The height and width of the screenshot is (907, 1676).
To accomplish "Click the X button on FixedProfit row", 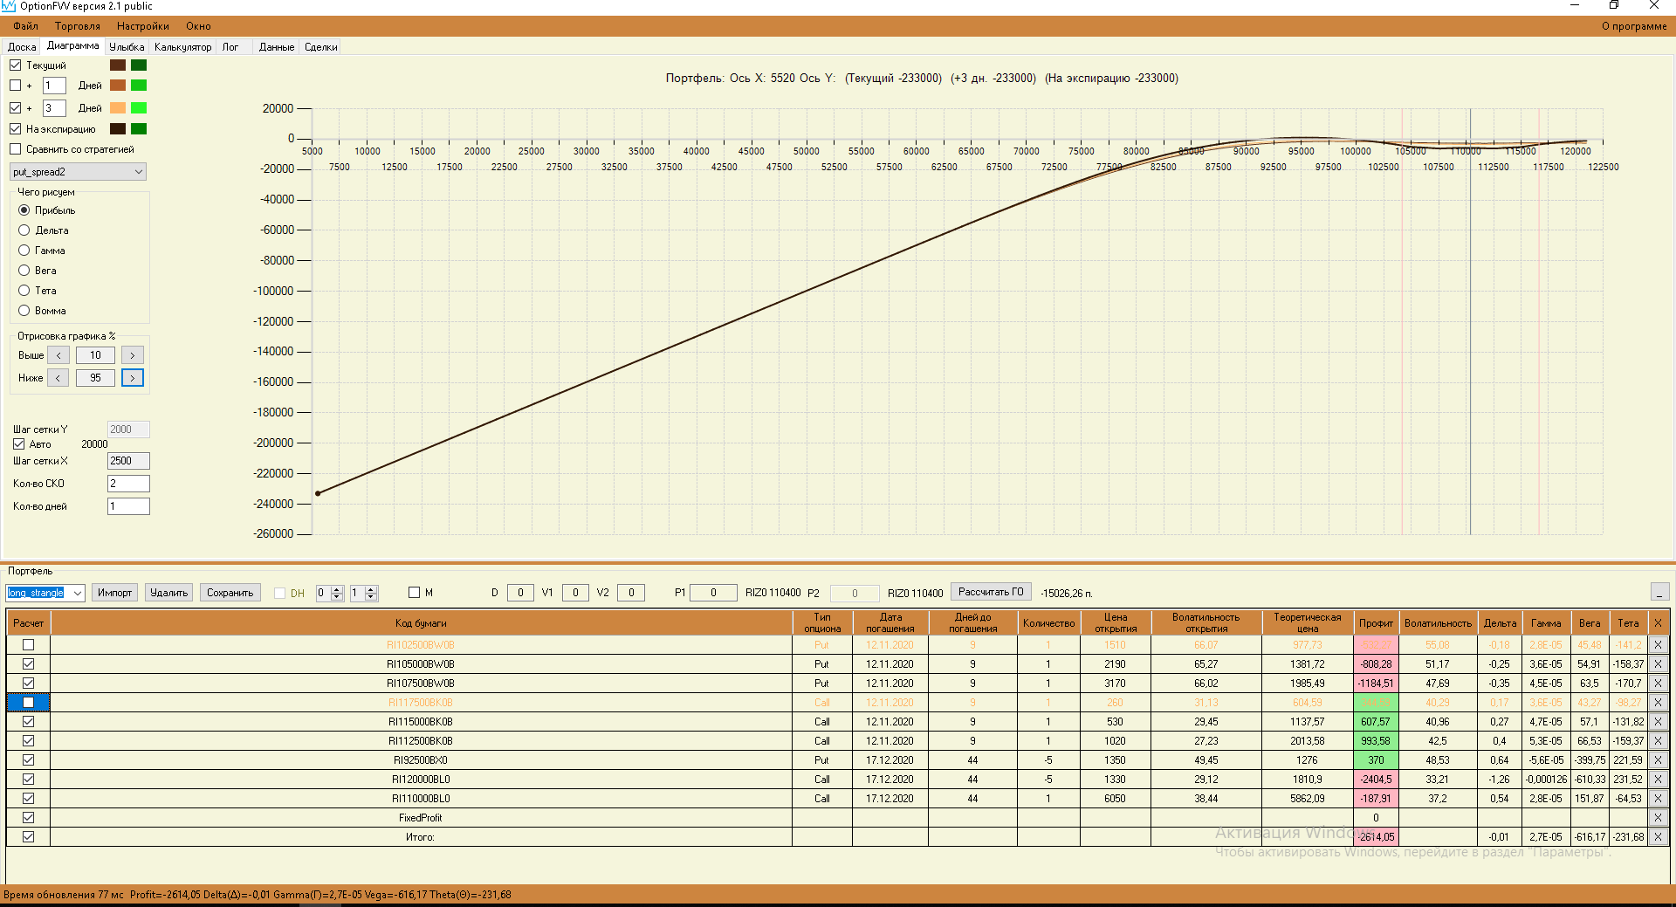I will 1658,818.
